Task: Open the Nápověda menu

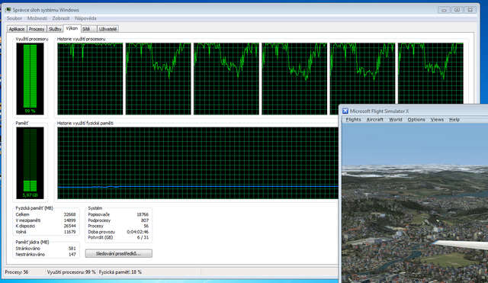Action: [x=85, y=18]
